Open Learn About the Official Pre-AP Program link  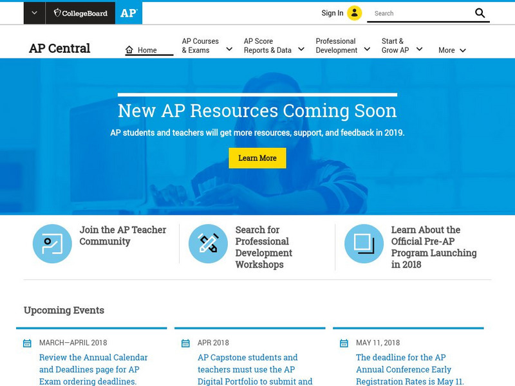(434, 247)
